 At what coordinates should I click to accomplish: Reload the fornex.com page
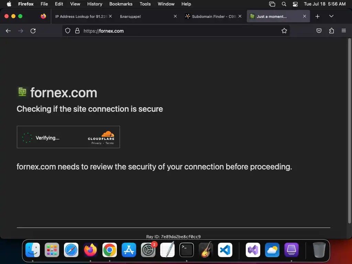[33, 31]
